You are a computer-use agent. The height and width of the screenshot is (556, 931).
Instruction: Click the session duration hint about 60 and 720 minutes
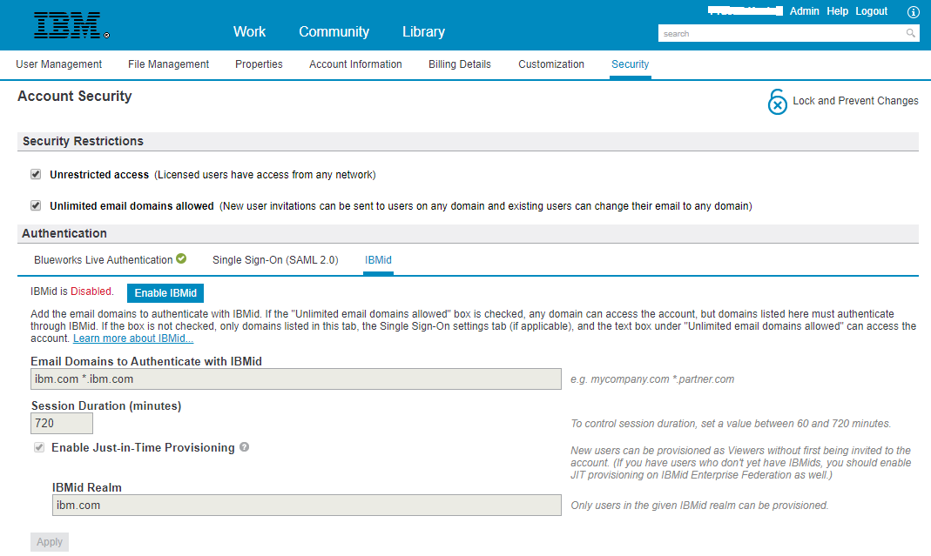[x=731, y=424]
